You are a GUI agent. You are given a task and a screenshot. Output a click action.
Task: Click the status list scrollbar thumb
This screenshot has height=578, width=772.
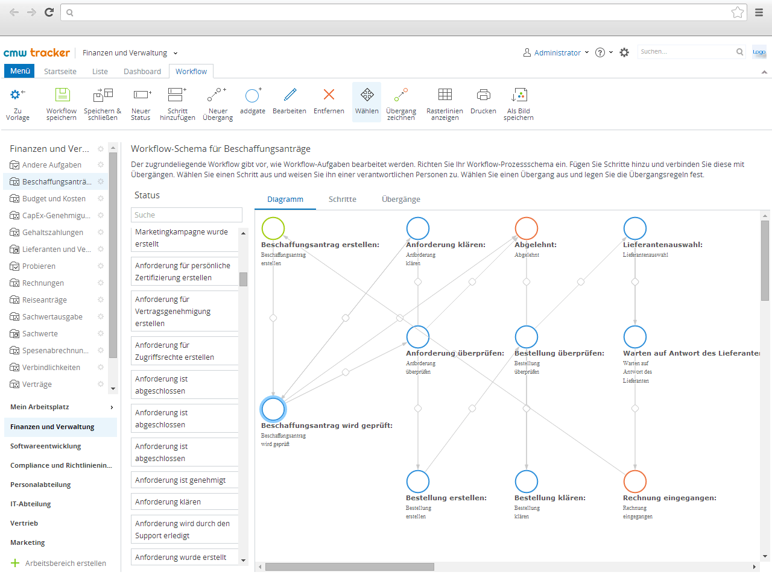244,279
